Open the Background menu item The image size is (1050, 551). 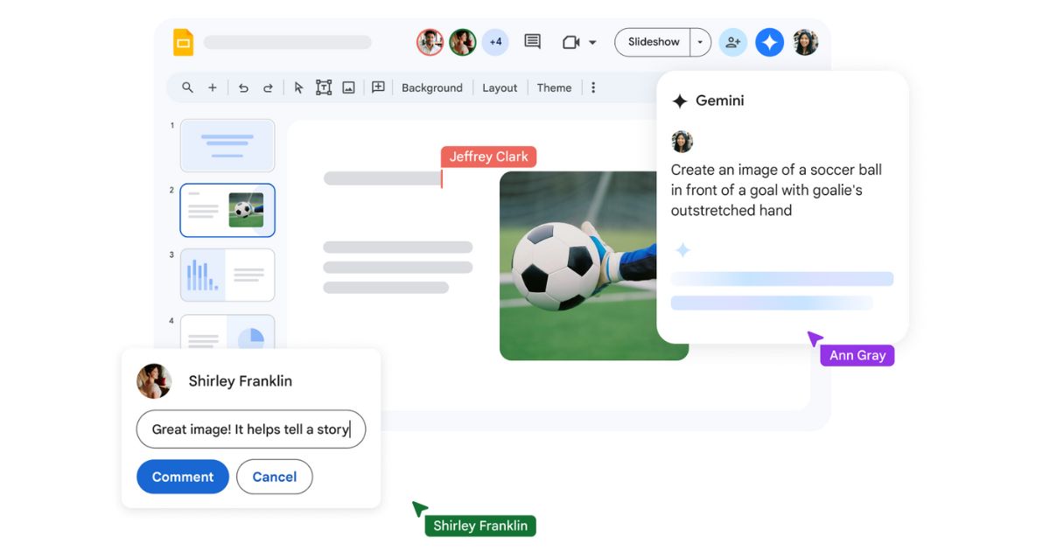pyautogui.click(x=431, y=87)
